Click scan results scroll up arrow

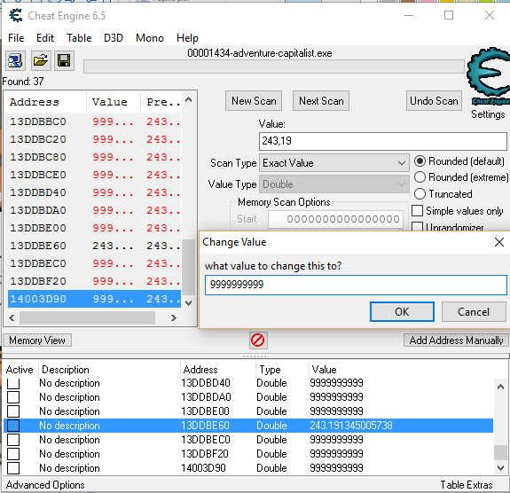point(188,99)
